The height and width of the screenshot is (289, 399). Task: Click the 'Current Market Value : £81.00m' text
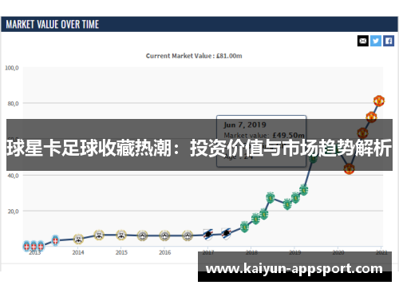click(x=194, y=56)
